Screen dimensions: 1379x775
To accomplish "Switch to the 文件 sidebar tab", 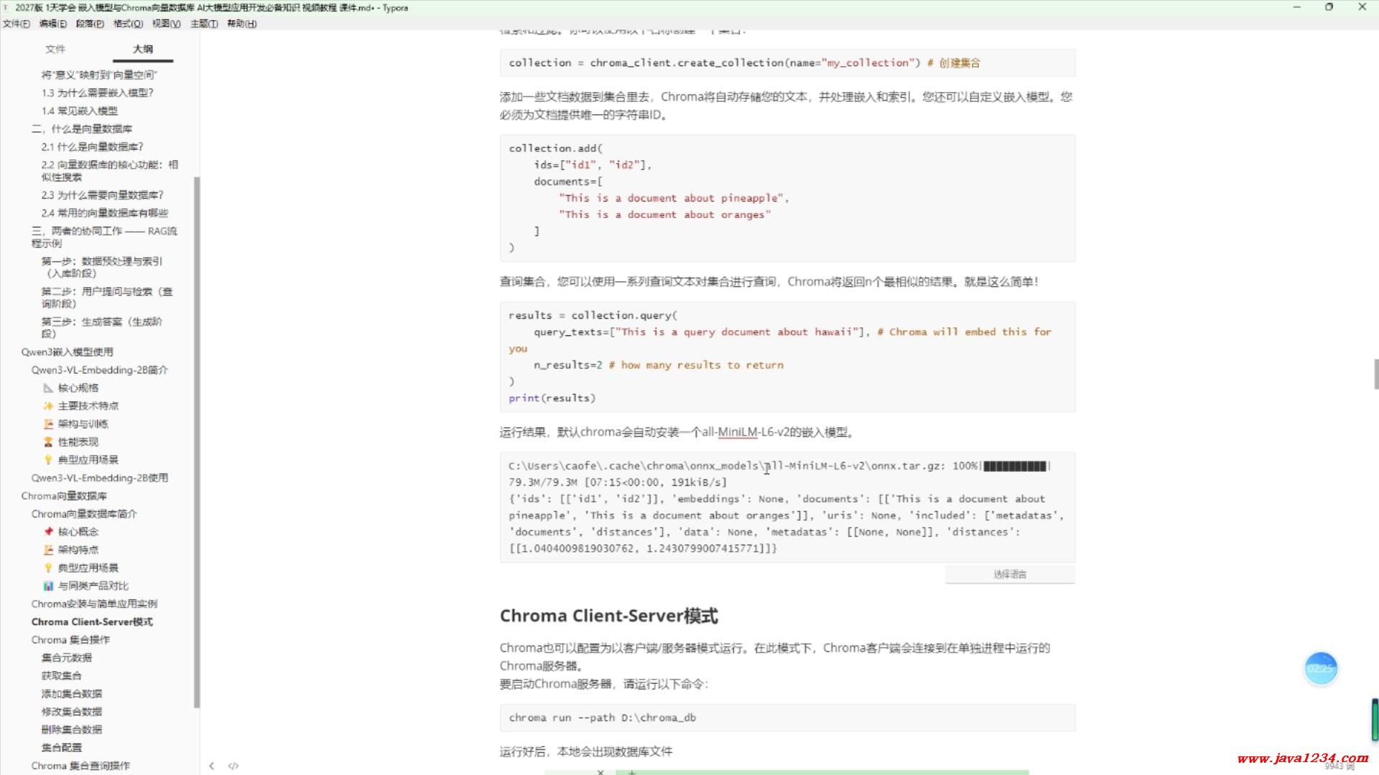I will (x=55, y=49).
